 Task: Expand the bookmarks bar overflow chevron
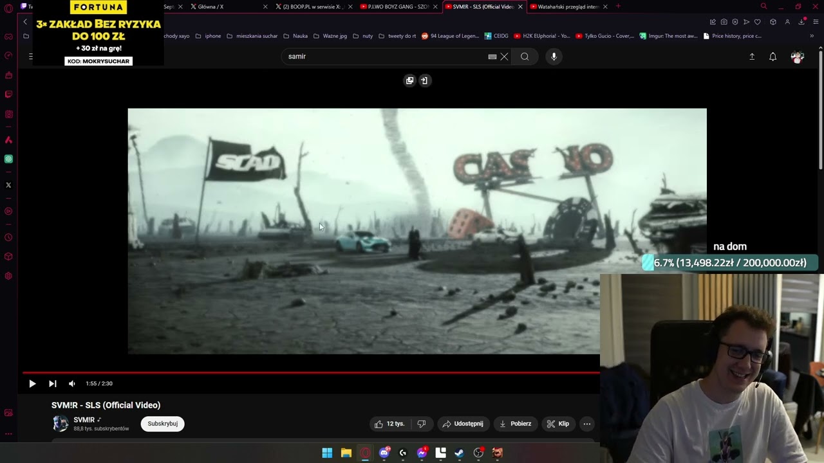[x=812, y=36]
